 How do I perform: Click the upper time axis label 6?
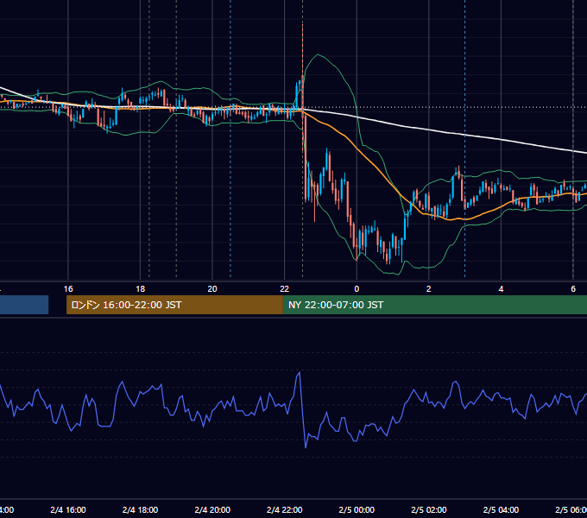tap(573, 289)
